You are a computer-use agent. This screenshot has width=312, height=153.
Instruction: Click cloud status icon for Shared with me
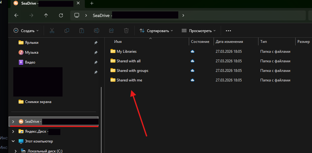point(193,80)
